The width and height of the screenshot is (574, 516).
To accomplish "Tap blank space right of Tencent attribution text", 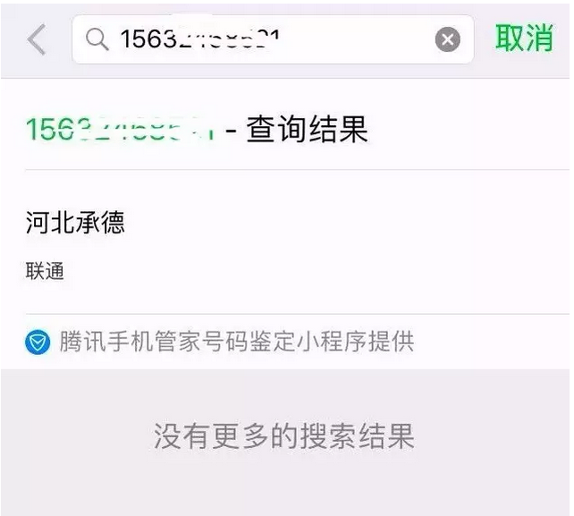I will pos(491,342).
